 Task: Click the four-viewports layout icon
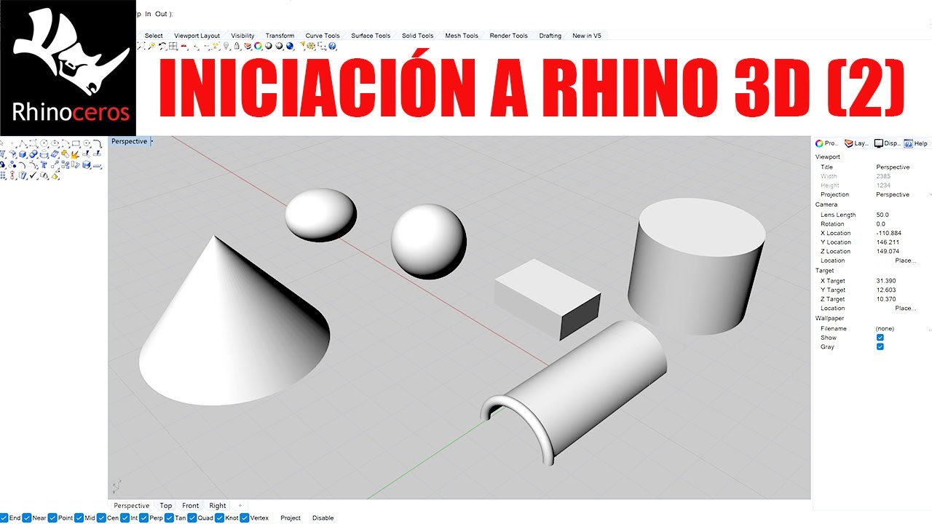173,46
